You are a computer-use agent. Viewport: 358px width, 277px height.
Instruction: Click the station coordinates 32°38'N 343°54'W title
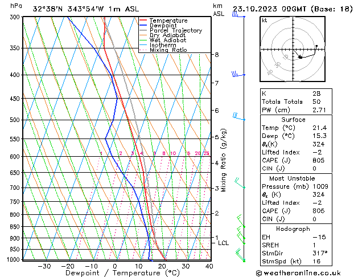click(x=85, y=9)
